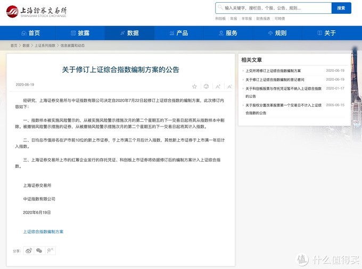
Task: Click the 可转债 quick search link
Action: 279,19
